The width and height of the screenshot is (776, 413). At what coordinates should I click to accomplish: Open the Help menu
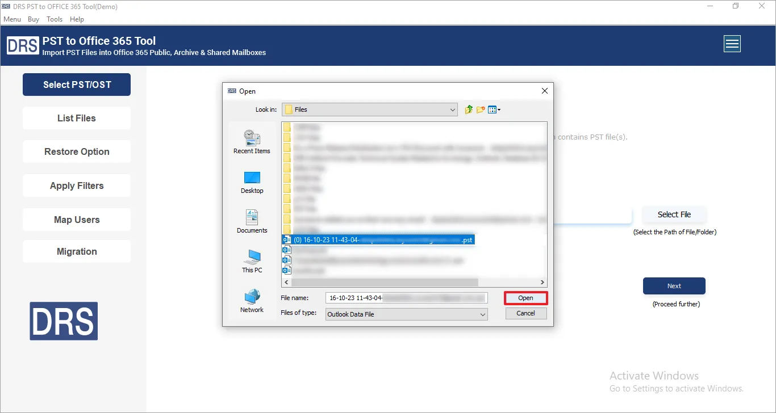77,19
